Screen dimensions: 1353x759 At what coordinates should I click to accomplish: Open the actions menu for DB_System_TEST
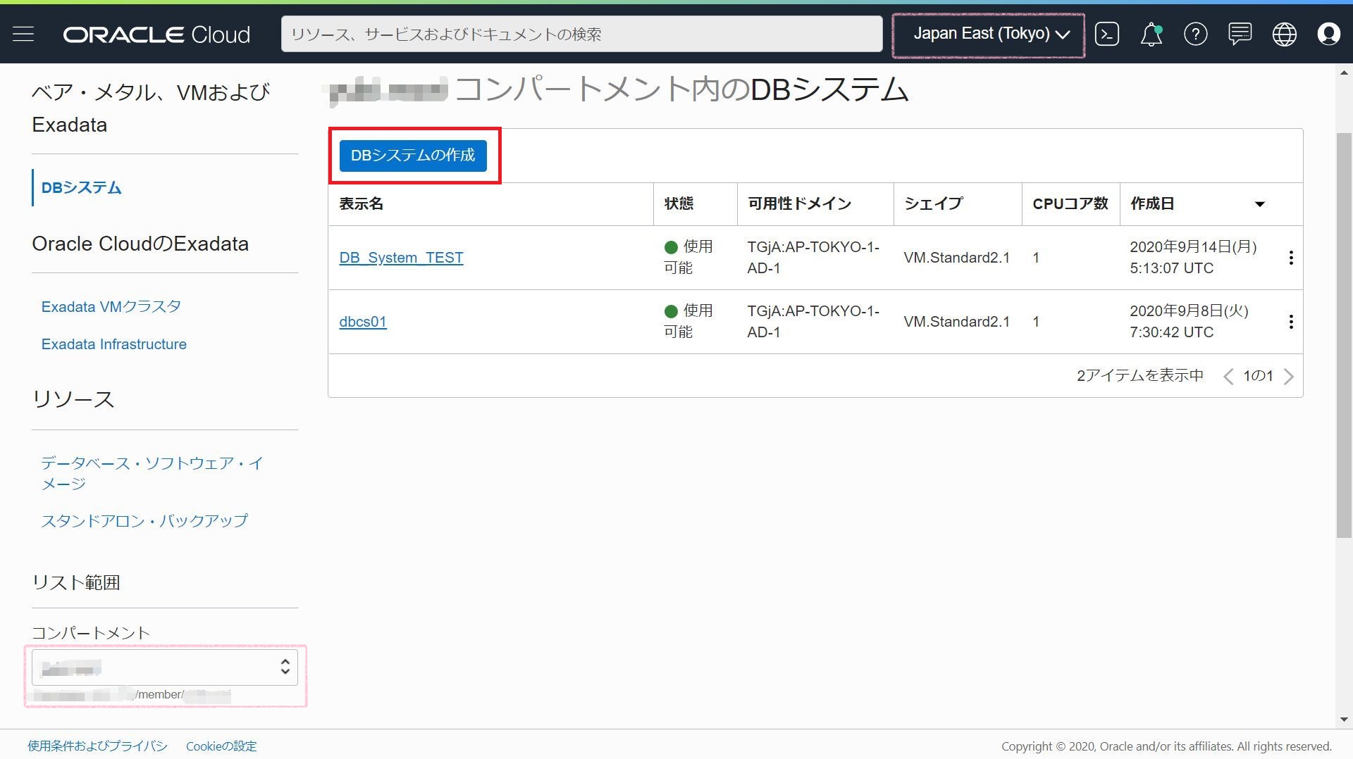tap(1292, 258)
